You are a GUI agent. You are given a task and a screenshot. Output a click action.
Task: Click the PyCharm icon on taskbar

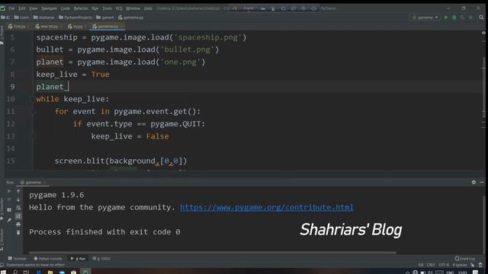click(x=85, y=272)
